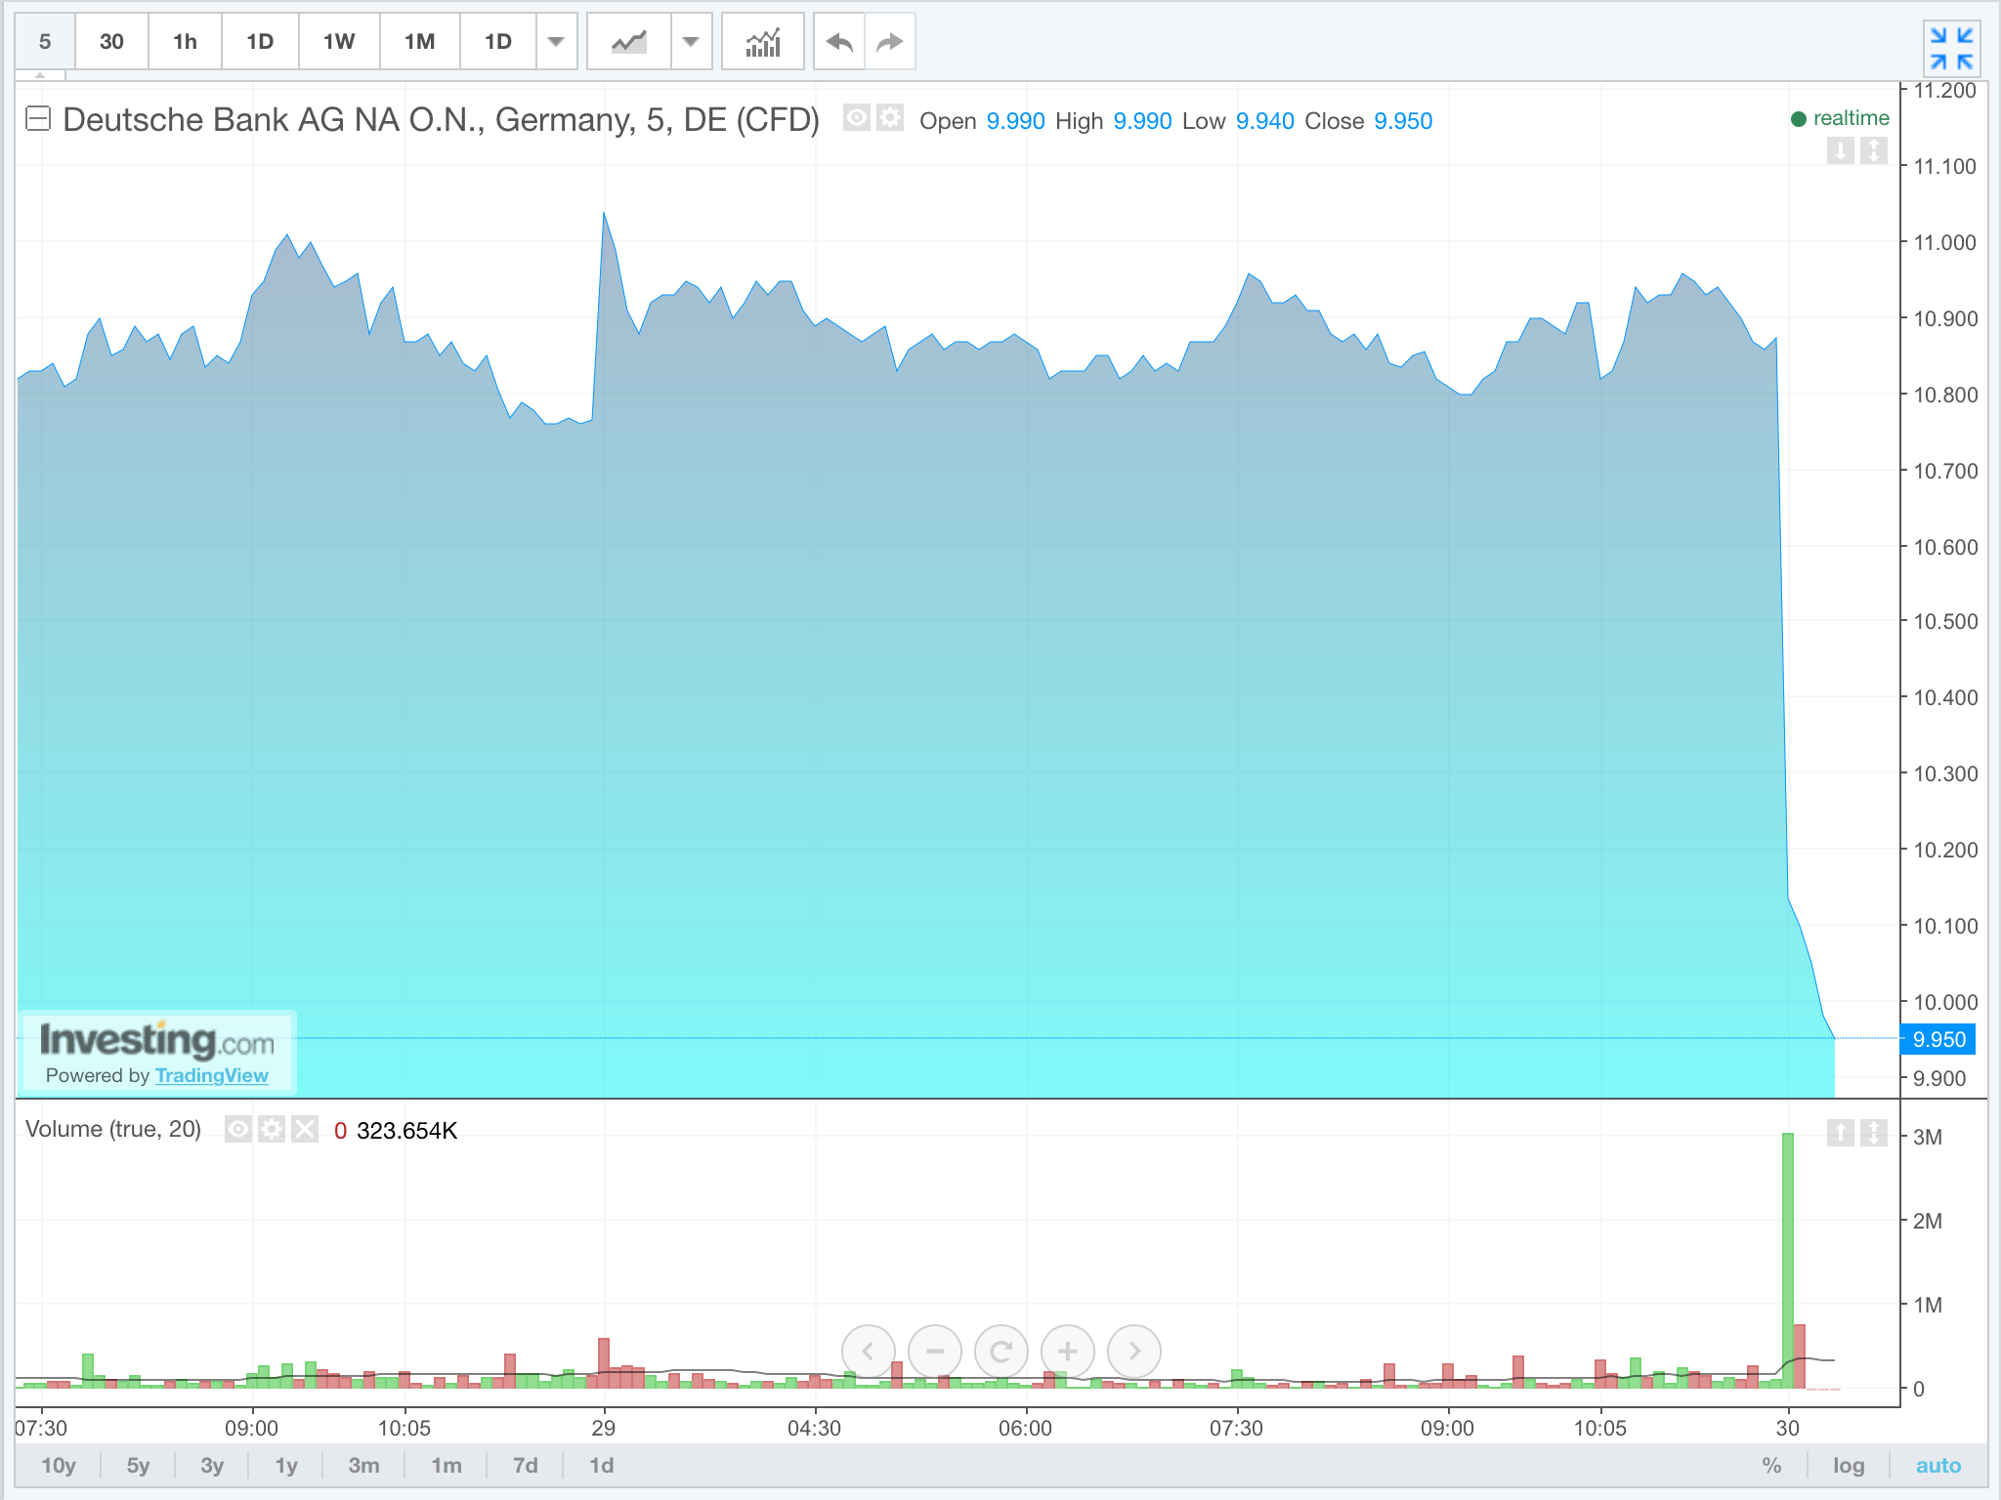This screenshot has height=1500, width=2001.
Task: Select the 5 minute interval button
Action: (x=45, y=42)
